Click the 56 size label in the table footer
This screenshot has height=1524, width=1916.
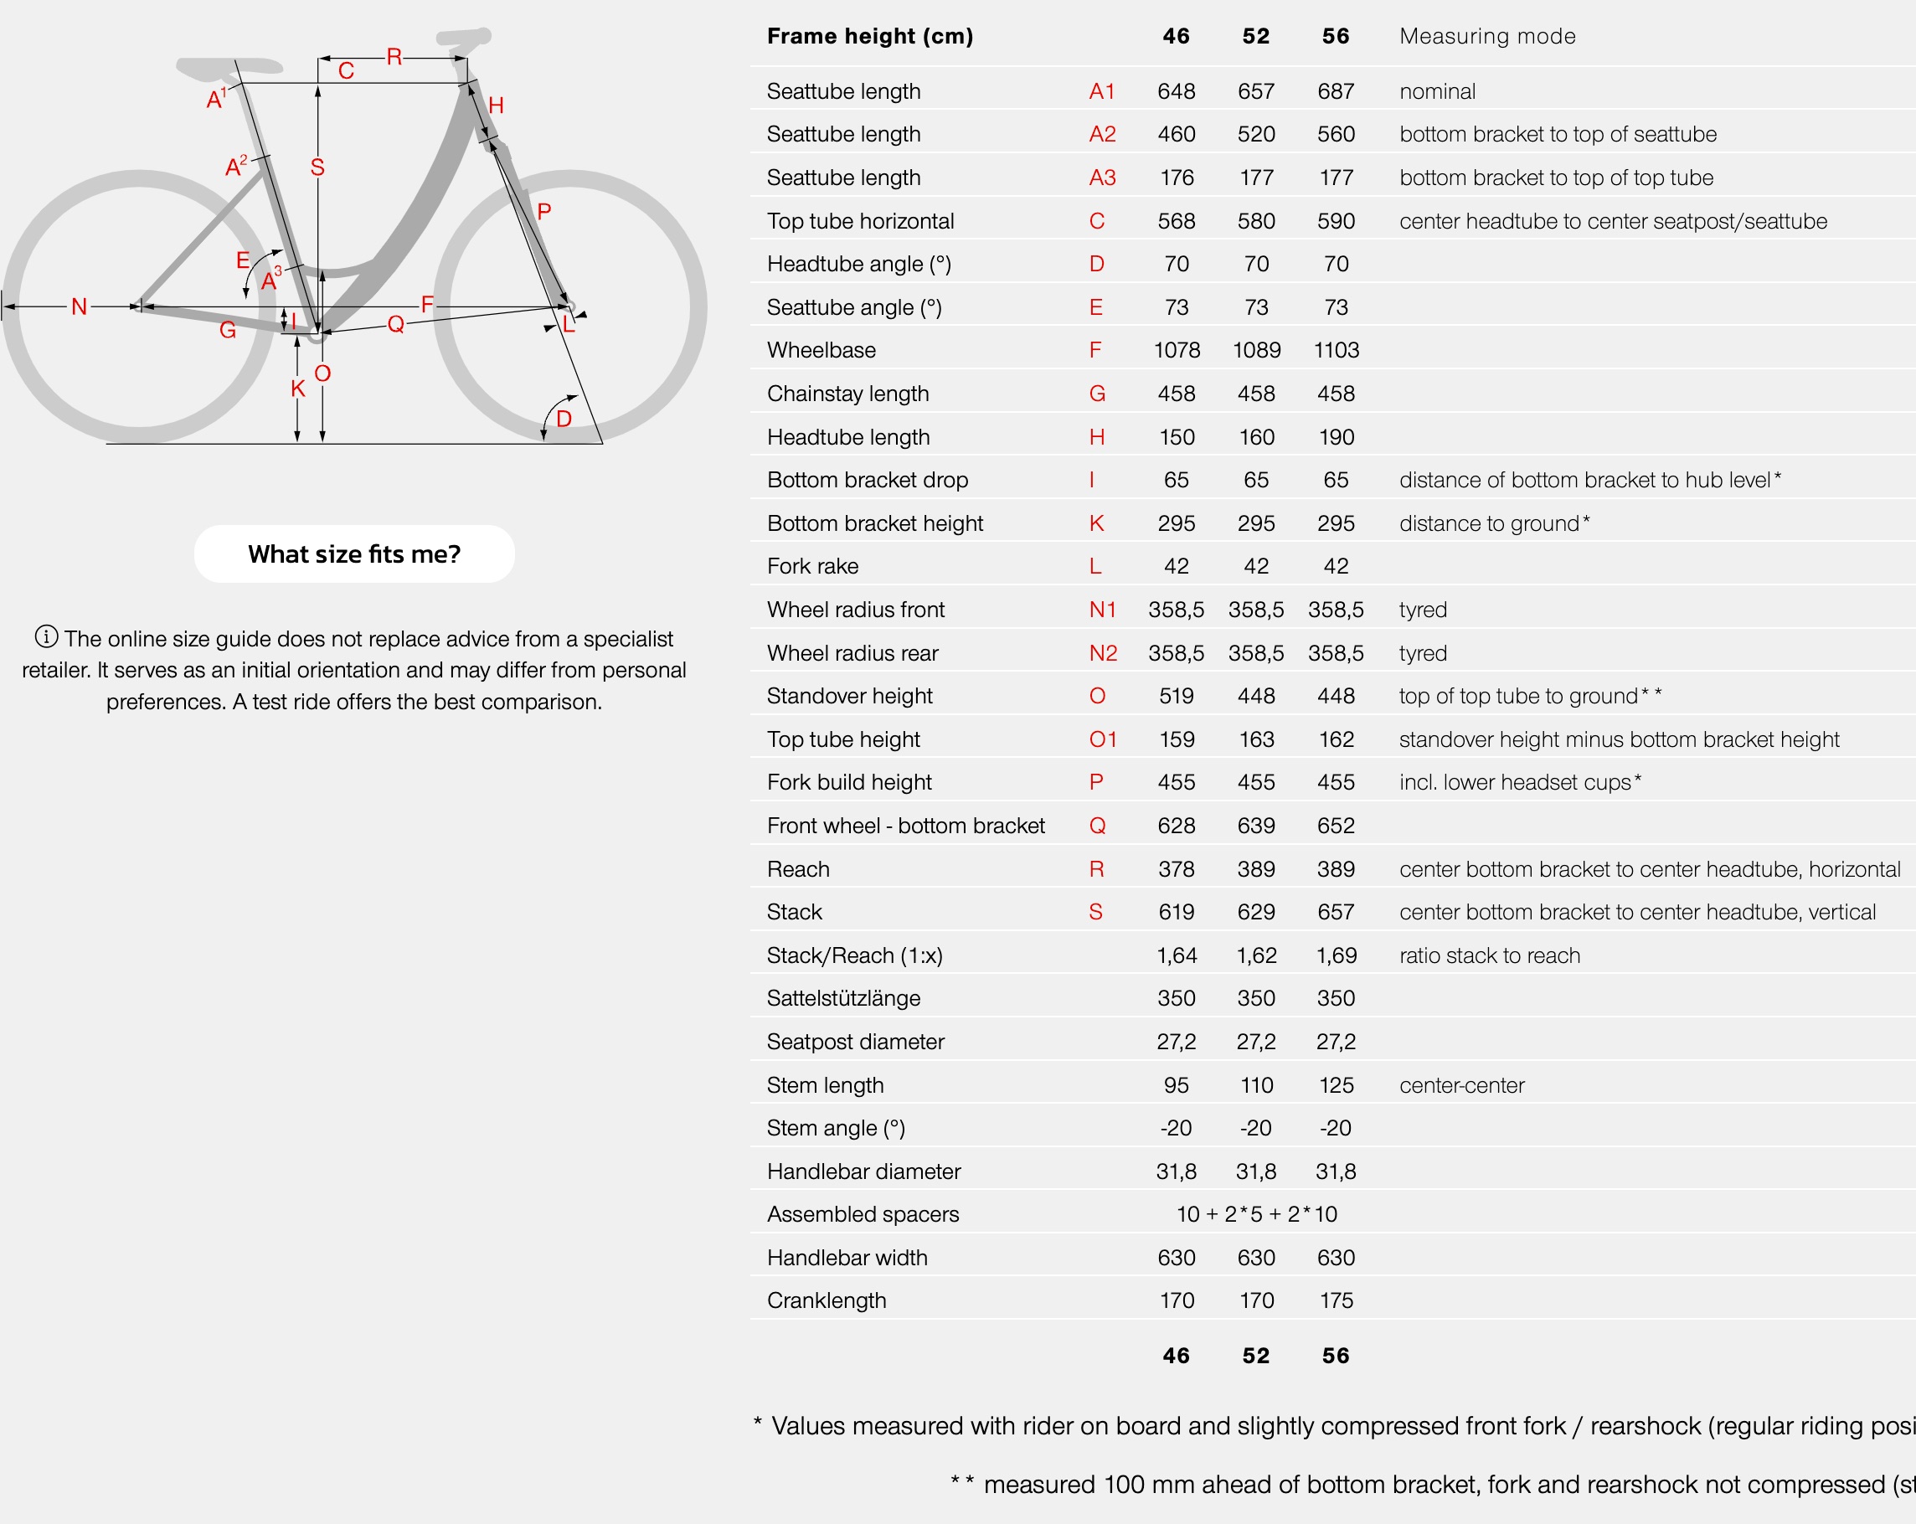[1336, 1355]
